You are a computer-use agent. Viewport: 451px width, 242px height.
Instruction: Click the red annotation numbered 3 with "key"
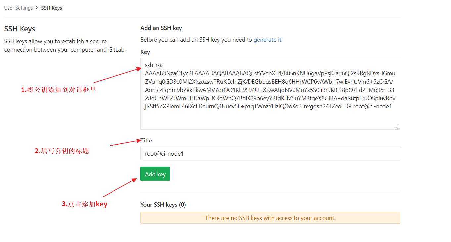pos(84,204)
